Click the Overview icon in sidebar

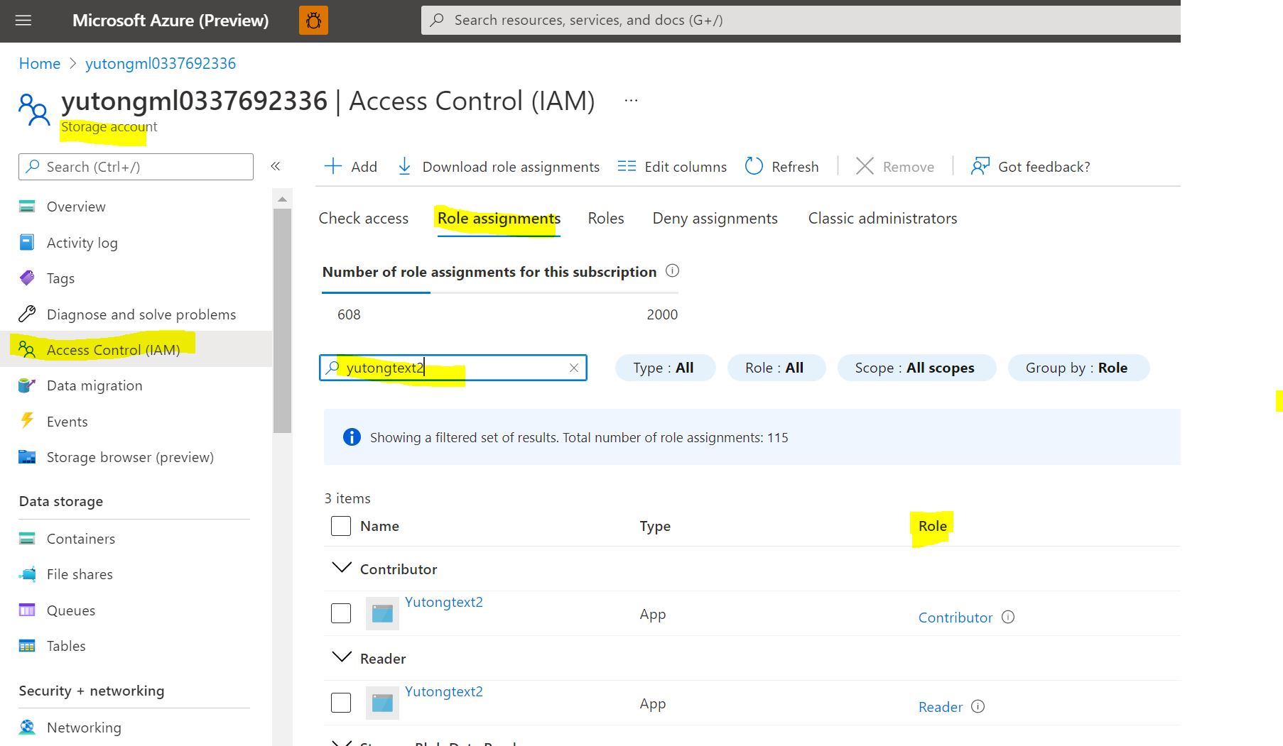pyautogui.click(x=27, y=207)
